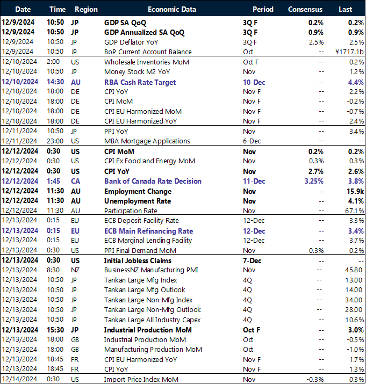Click the Region column header
Viewport: 366px width, 384px height.
click(x=86, y=9)
